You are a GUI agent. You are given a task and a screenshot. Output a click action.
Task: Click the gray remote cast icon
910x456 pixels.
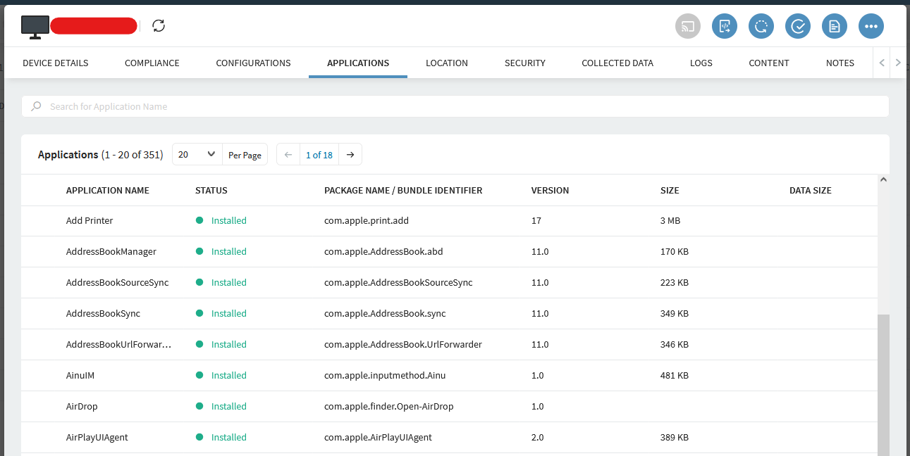(x=688, y=26)
